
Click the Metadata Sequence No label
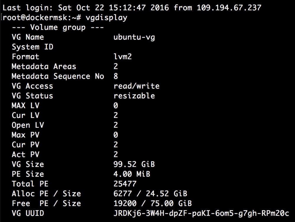(x=58, y=76)
